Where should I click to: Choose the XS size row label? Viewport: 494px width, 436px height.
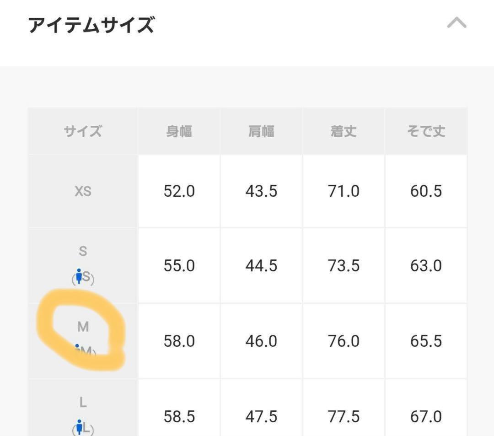pos(83,191)
